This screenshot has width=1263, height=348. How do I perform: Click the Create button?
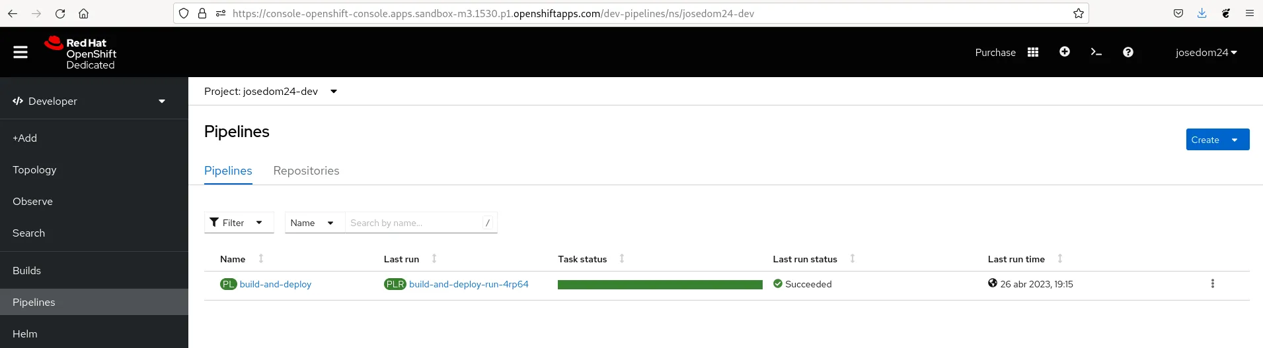click(1205, 140)
